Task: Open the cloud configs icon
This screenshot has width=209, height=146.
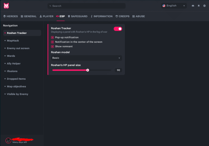Action: point(193,6)
